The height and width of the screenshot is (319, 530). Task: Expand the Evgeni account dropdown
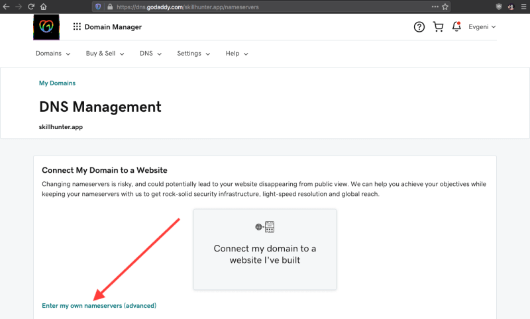pyautogui.click(x=482, y=26)
